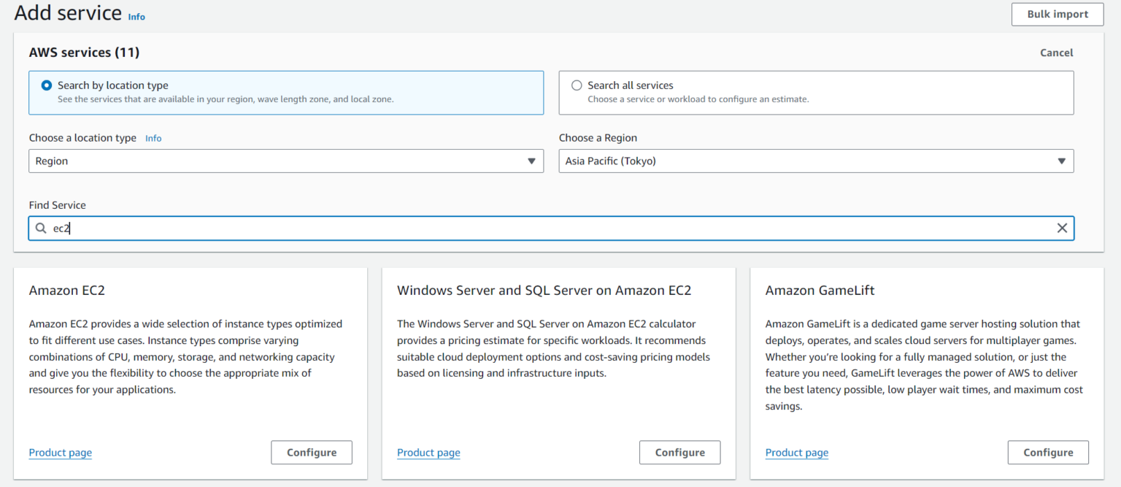Click the search magnifier icon in Find Service
The width and height of the screenshot is (1121, 487).
(x=41, y=228)
